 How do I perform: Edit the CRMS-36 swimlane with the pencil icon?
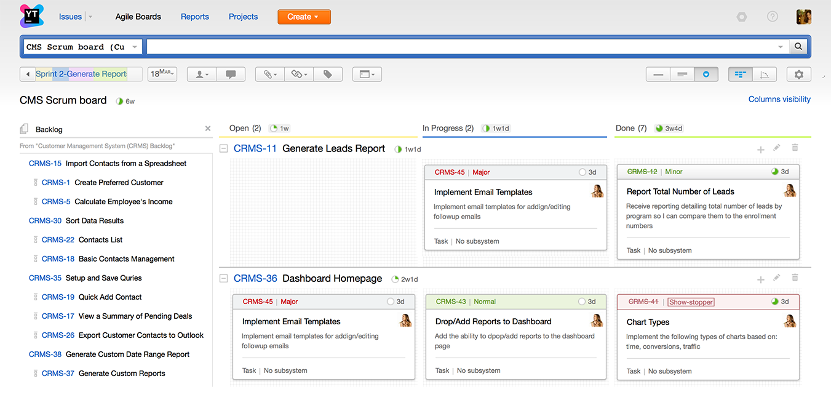click(777, 278)
